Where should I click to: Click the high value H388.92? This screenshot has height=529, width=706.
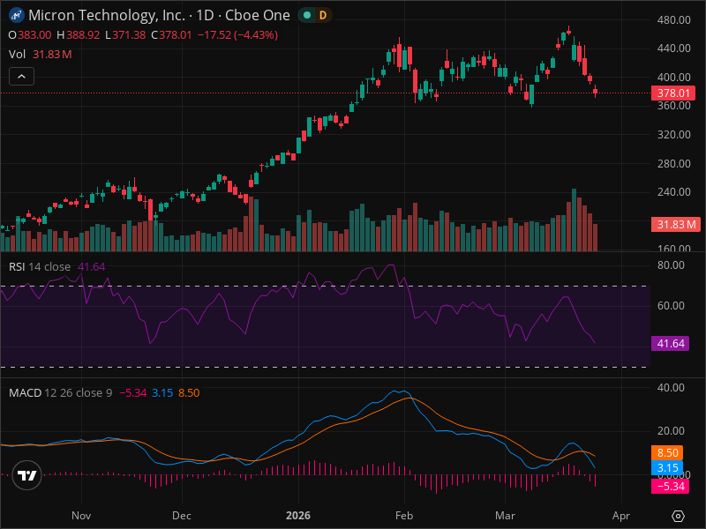[79, 35]
